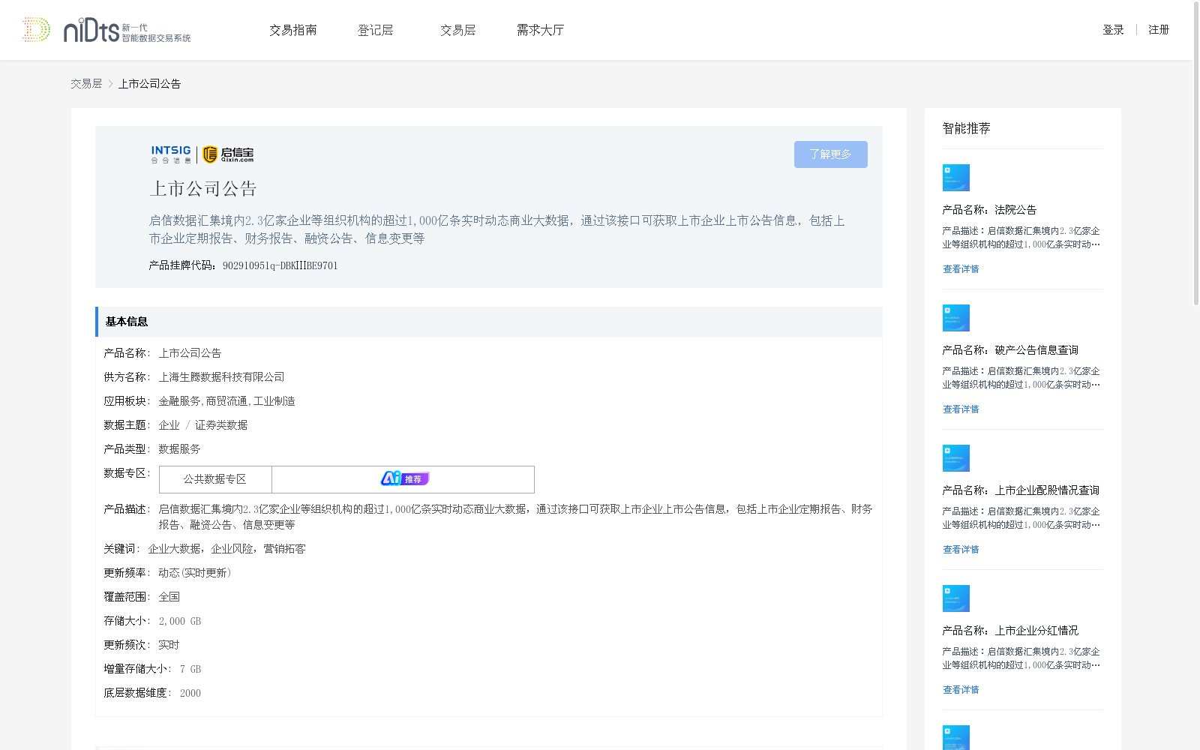The height and width of the screenshot is (750, 1200).
Task: Click the niDts site logo
Action: pos(106,30)
